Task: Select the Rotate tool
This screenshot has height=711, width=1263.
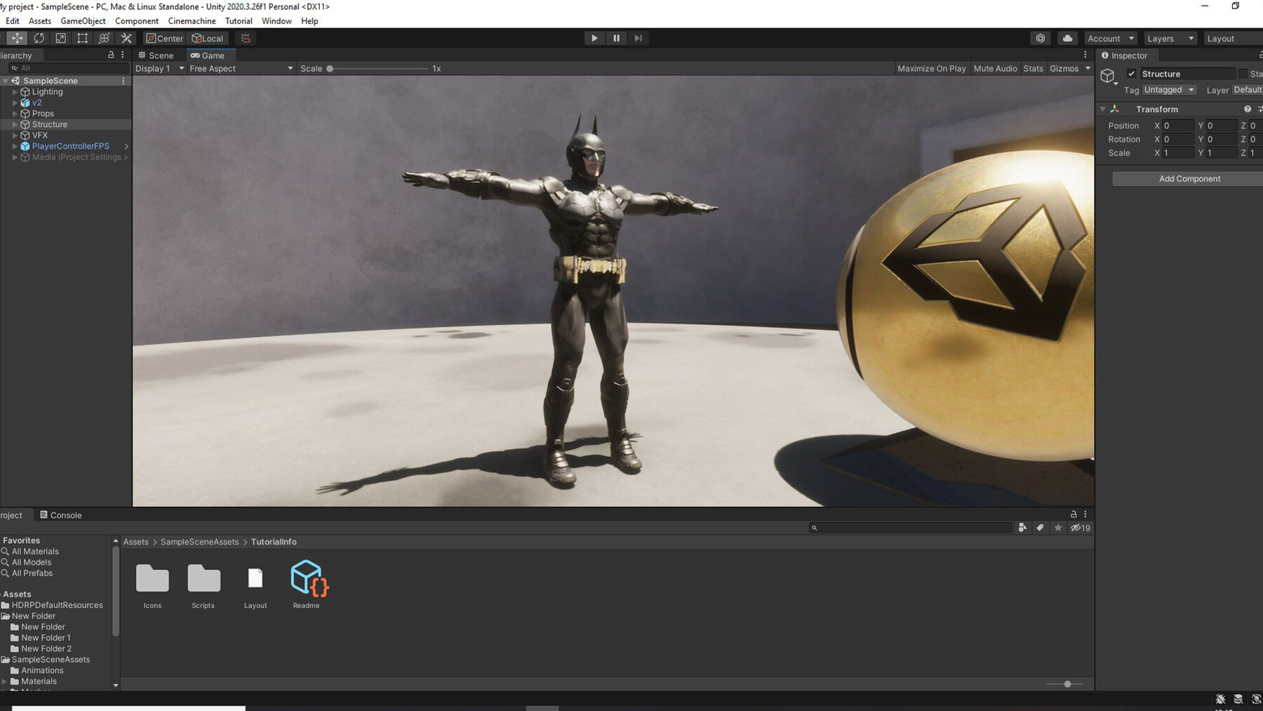Action: click(39, 38)
